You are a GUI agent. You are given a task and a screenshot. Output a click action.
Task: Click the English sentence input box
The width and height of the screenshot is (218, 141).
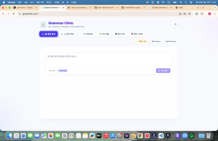(109, 60)
